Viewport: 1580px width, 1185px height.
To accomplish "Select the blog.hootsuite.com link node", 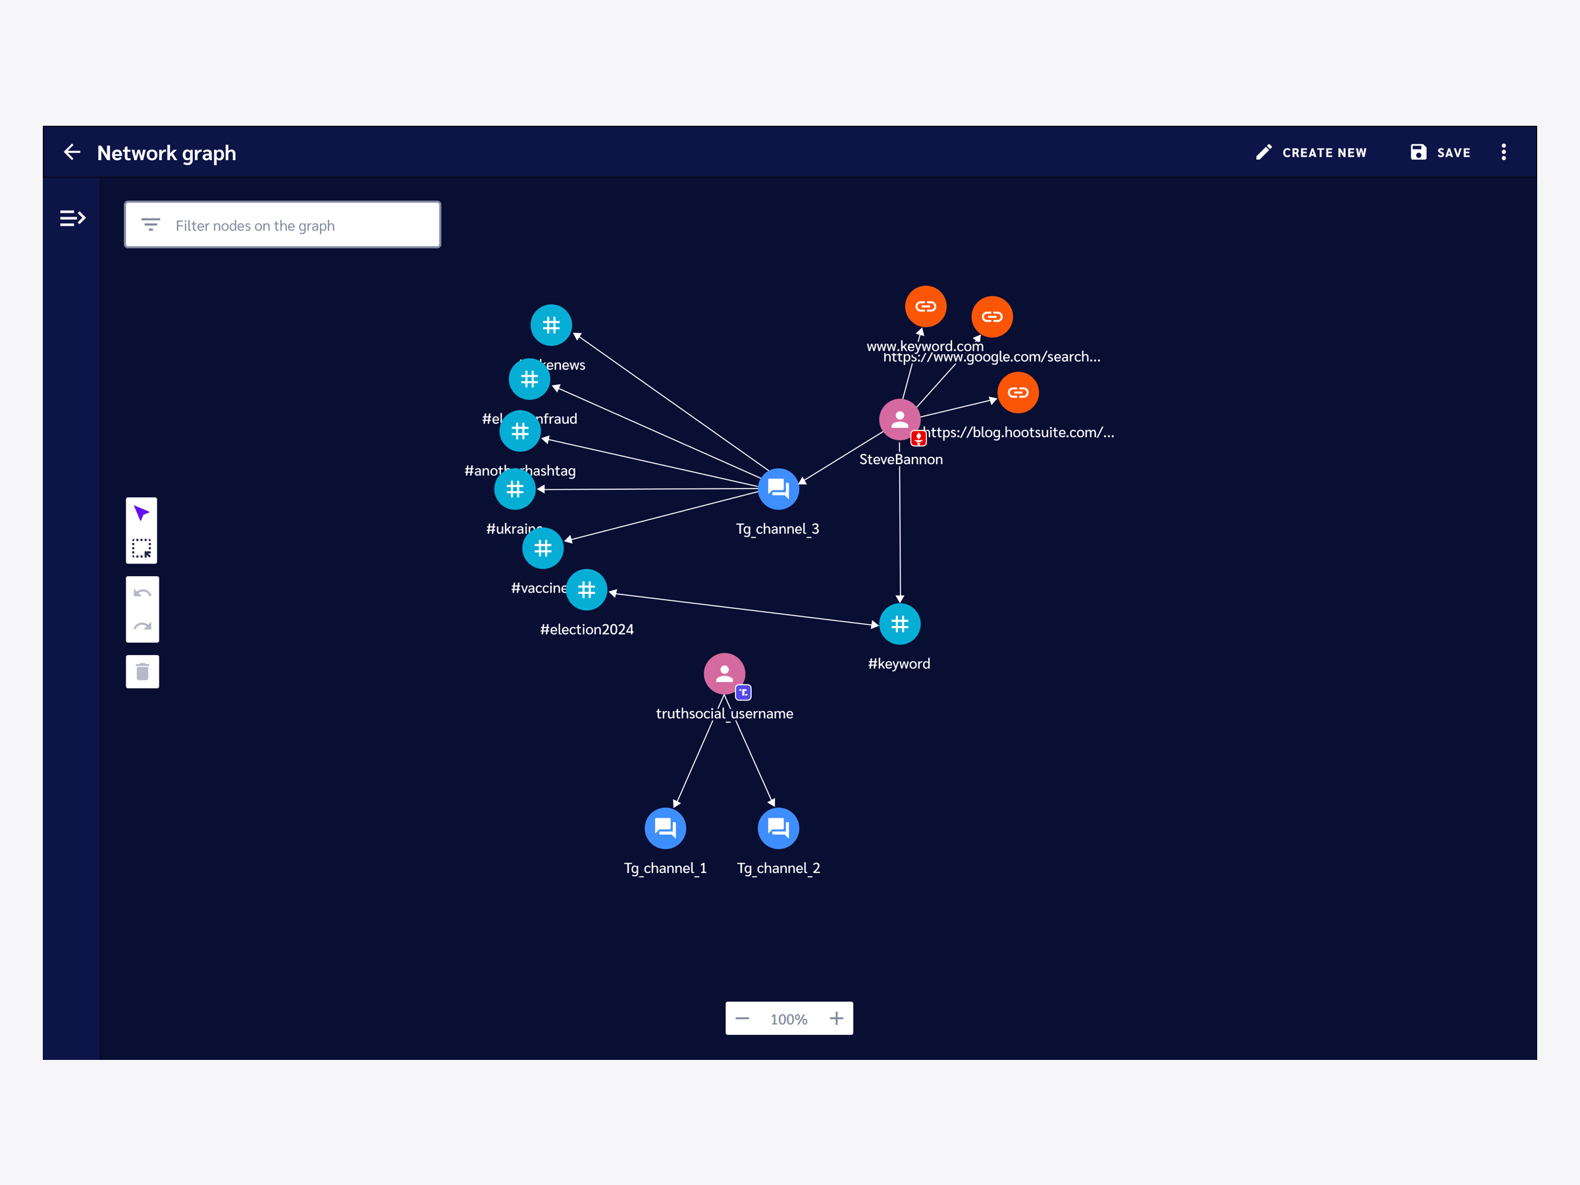I will point(1018,393).
